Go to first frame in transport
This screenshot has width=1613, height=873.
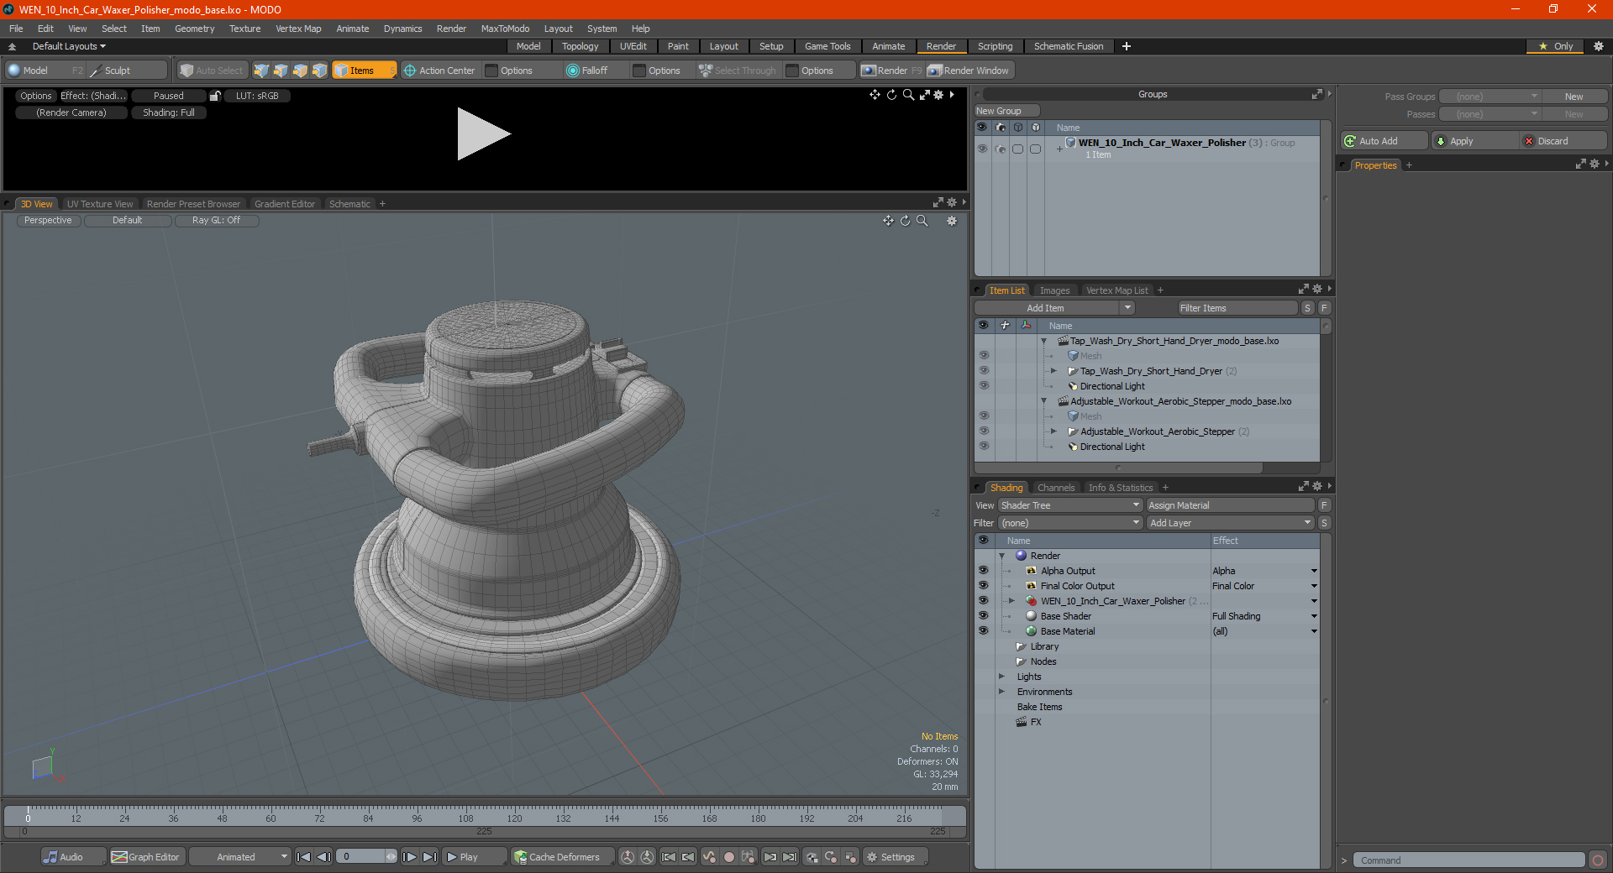304,857
